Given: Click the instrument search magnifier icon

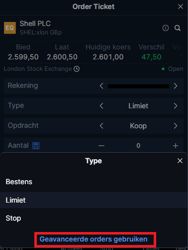Looking at the screenshot, I should click(x=178, y=28).
